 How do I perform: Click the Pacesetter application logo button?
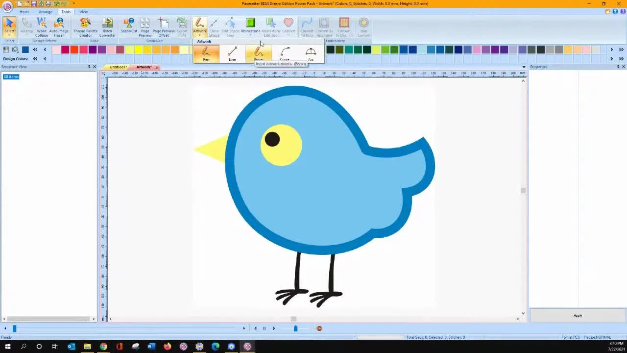pyautogui.click(x=7, y=7)
